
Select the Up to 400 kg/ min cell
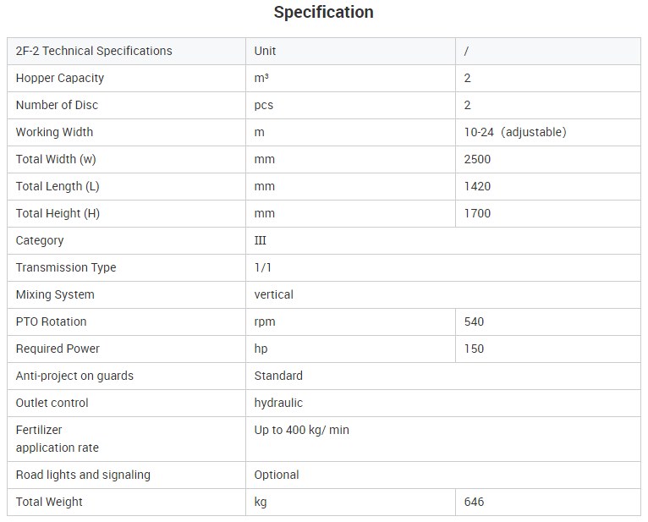click(443, 439)
